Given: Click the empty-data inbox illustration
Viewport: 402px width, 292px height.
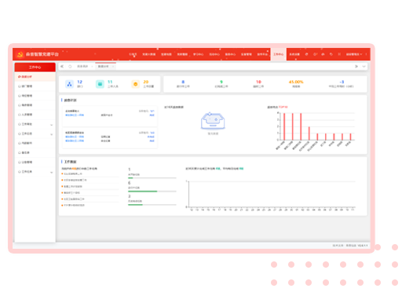Looking at the screenshot, I should tap(213, 121).
